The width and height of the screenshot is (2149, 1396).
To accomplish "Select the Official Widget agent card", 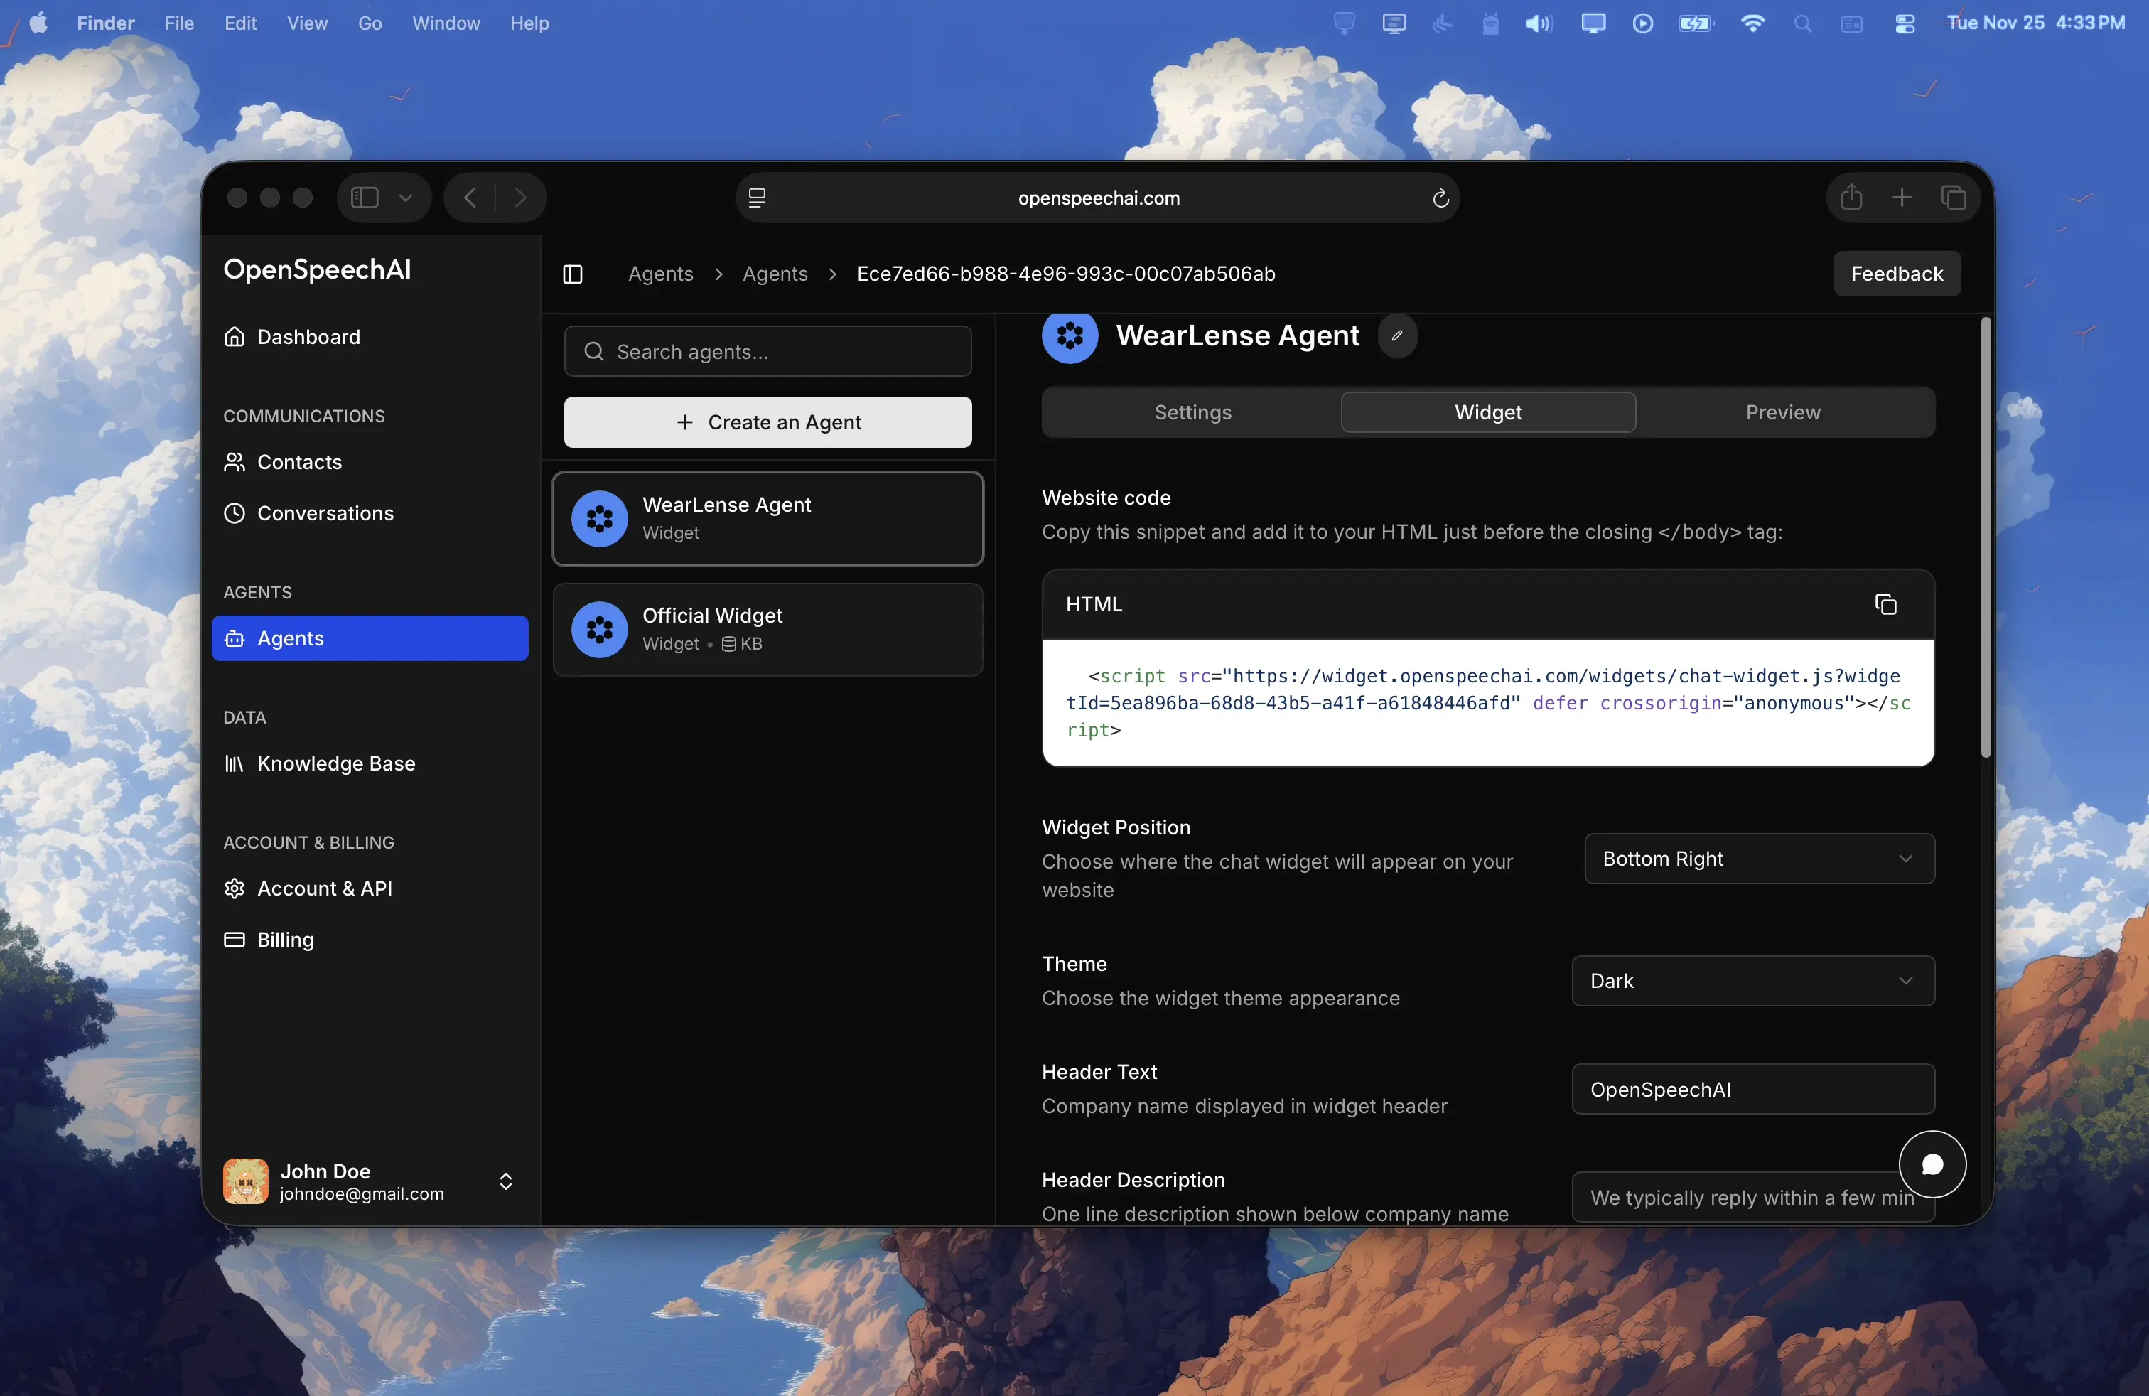I will [x=767, y=629].
